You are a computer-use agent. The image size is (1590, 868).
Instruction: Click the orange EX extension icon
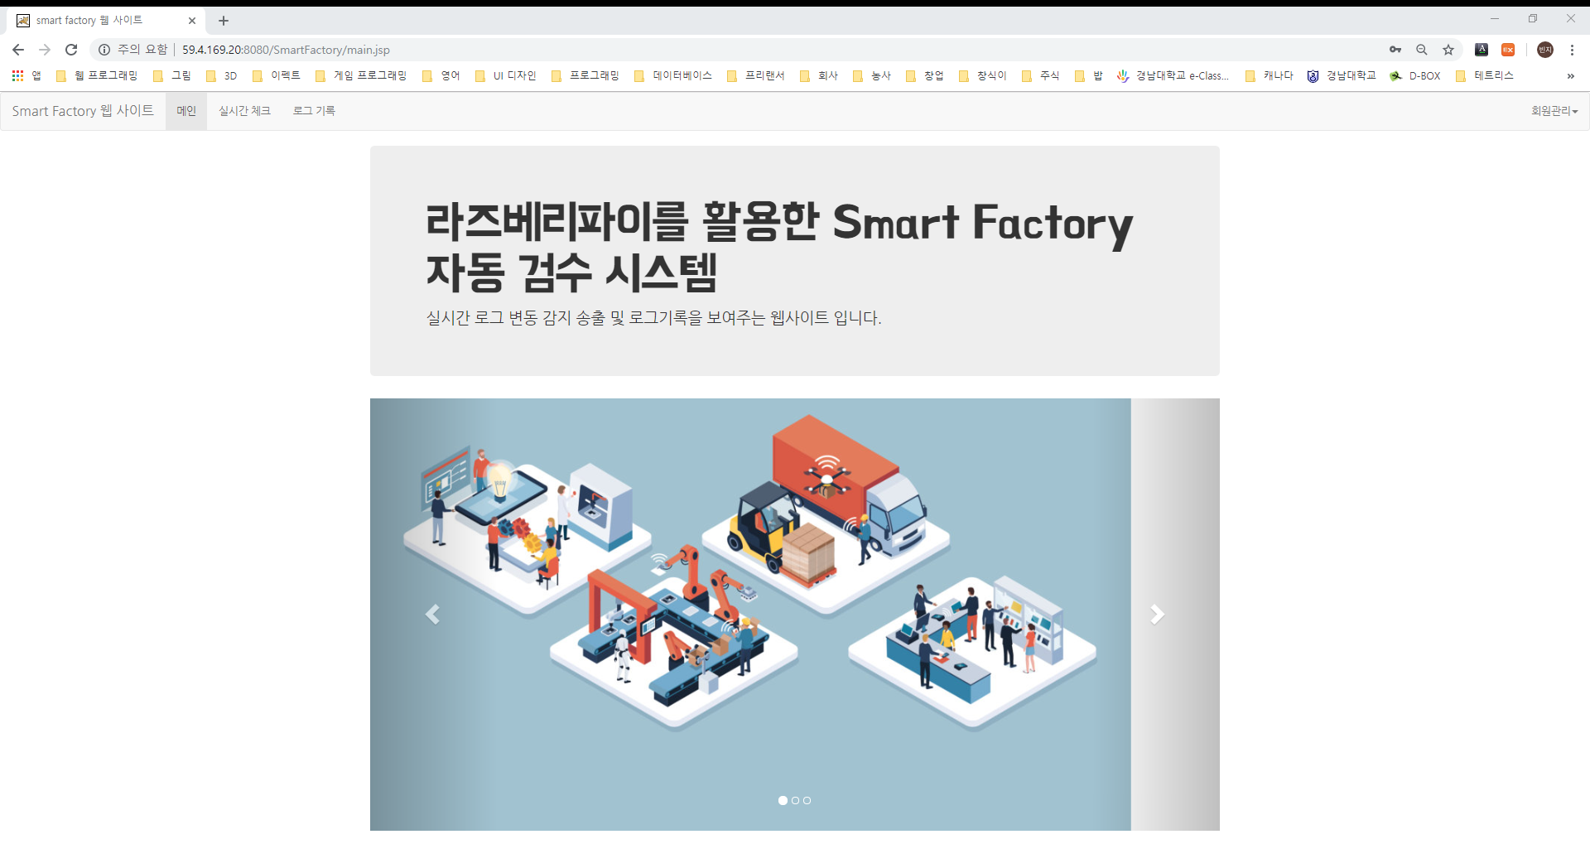(x=1509, y=50)
